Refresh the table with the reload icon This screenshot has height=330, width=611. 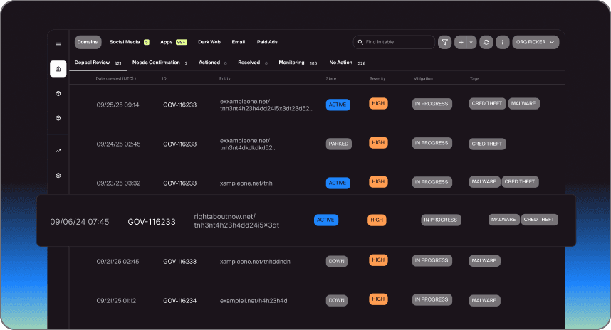point(486,43)
